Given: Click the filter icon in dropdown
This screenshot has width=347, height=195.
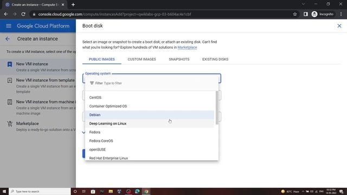Looking at the screenshot, I should (x=92, y=83).
